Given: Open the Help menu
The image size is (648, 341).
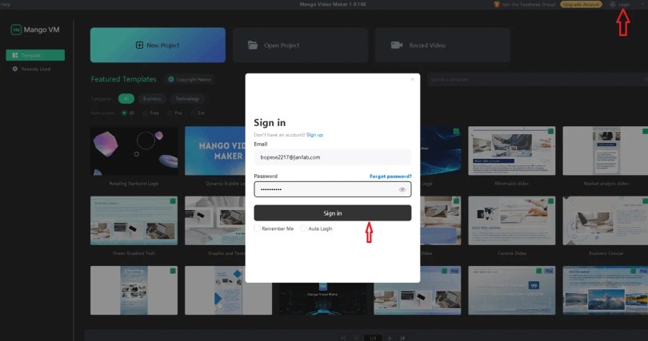Looking at the screenshot, I should (6, 4).
